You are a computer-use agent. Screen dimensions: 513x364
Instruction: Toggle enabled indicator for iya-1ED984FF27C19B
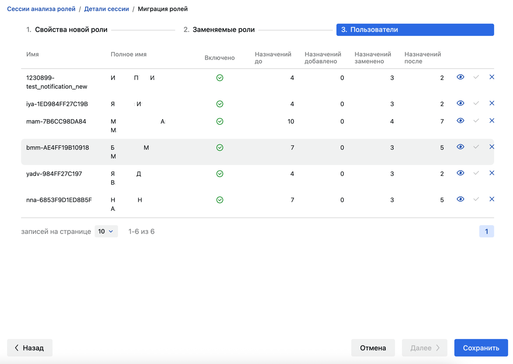point(220,104)
